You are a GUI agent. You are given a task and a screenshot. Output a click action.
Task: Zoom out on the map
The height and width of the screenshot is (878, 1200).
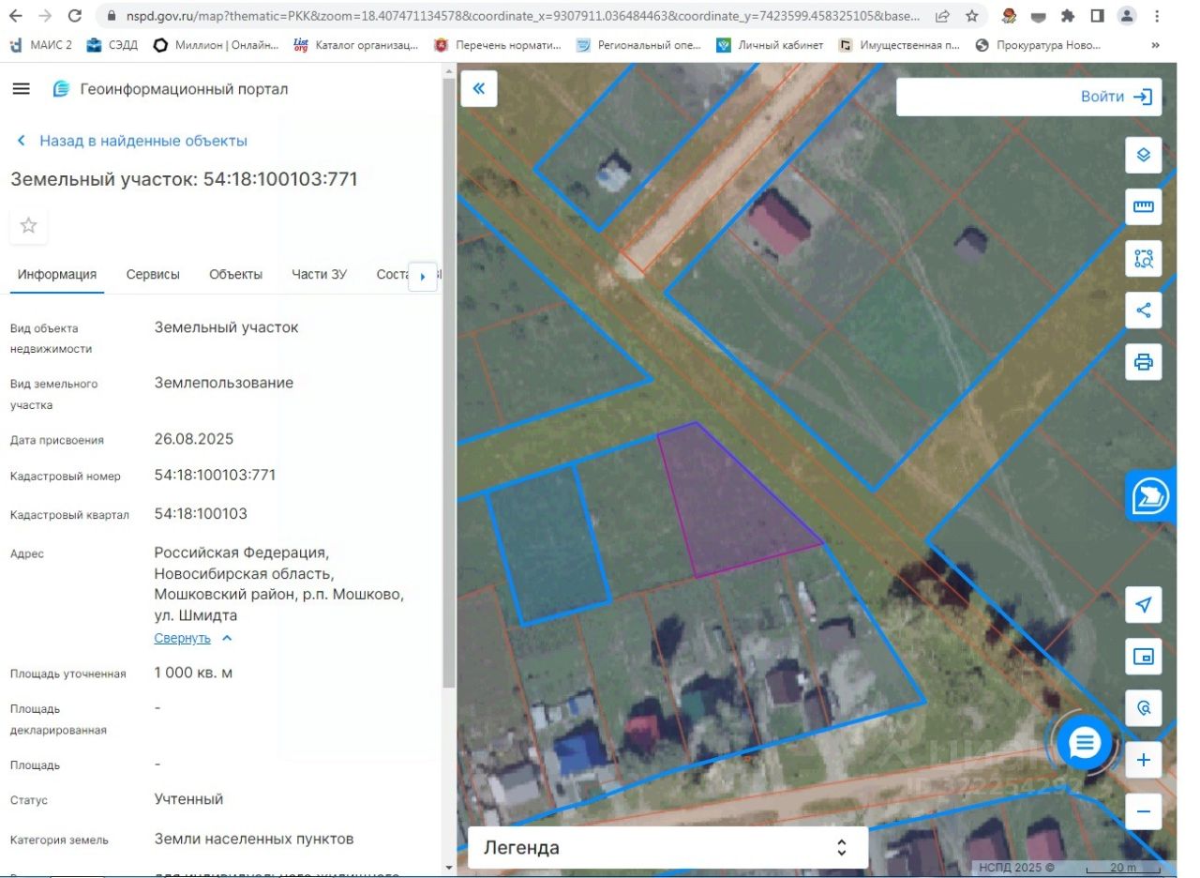pos(1144,811)
